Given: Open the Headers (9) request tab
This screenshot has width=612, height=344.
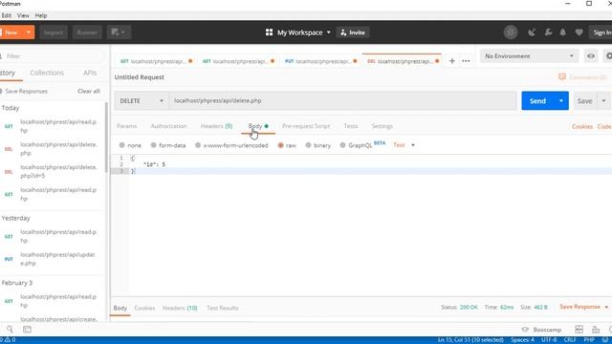Looking at the screenshot, I should point(217,126).
